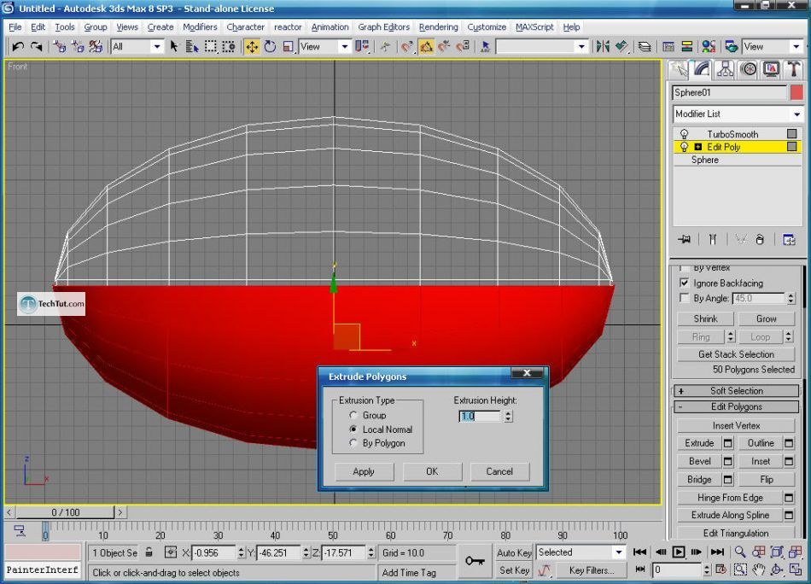This screenshot has height=584, width=811.
Task: Click the Sphere01 object color swatch
Action: point(796,92)
